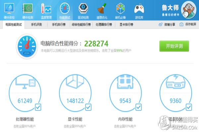The width and height of the screenshot is (199, 132).
Task: Click the disk score 9360
Action: (175, 101)
